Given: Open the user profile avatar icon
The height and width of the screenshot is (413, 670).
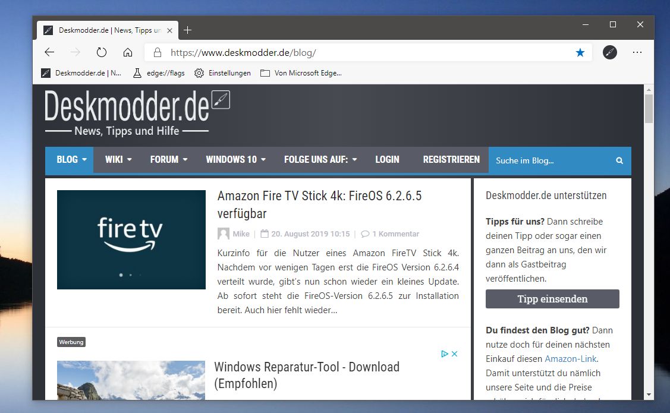Looking at the screenshot, I should (610, 52).
